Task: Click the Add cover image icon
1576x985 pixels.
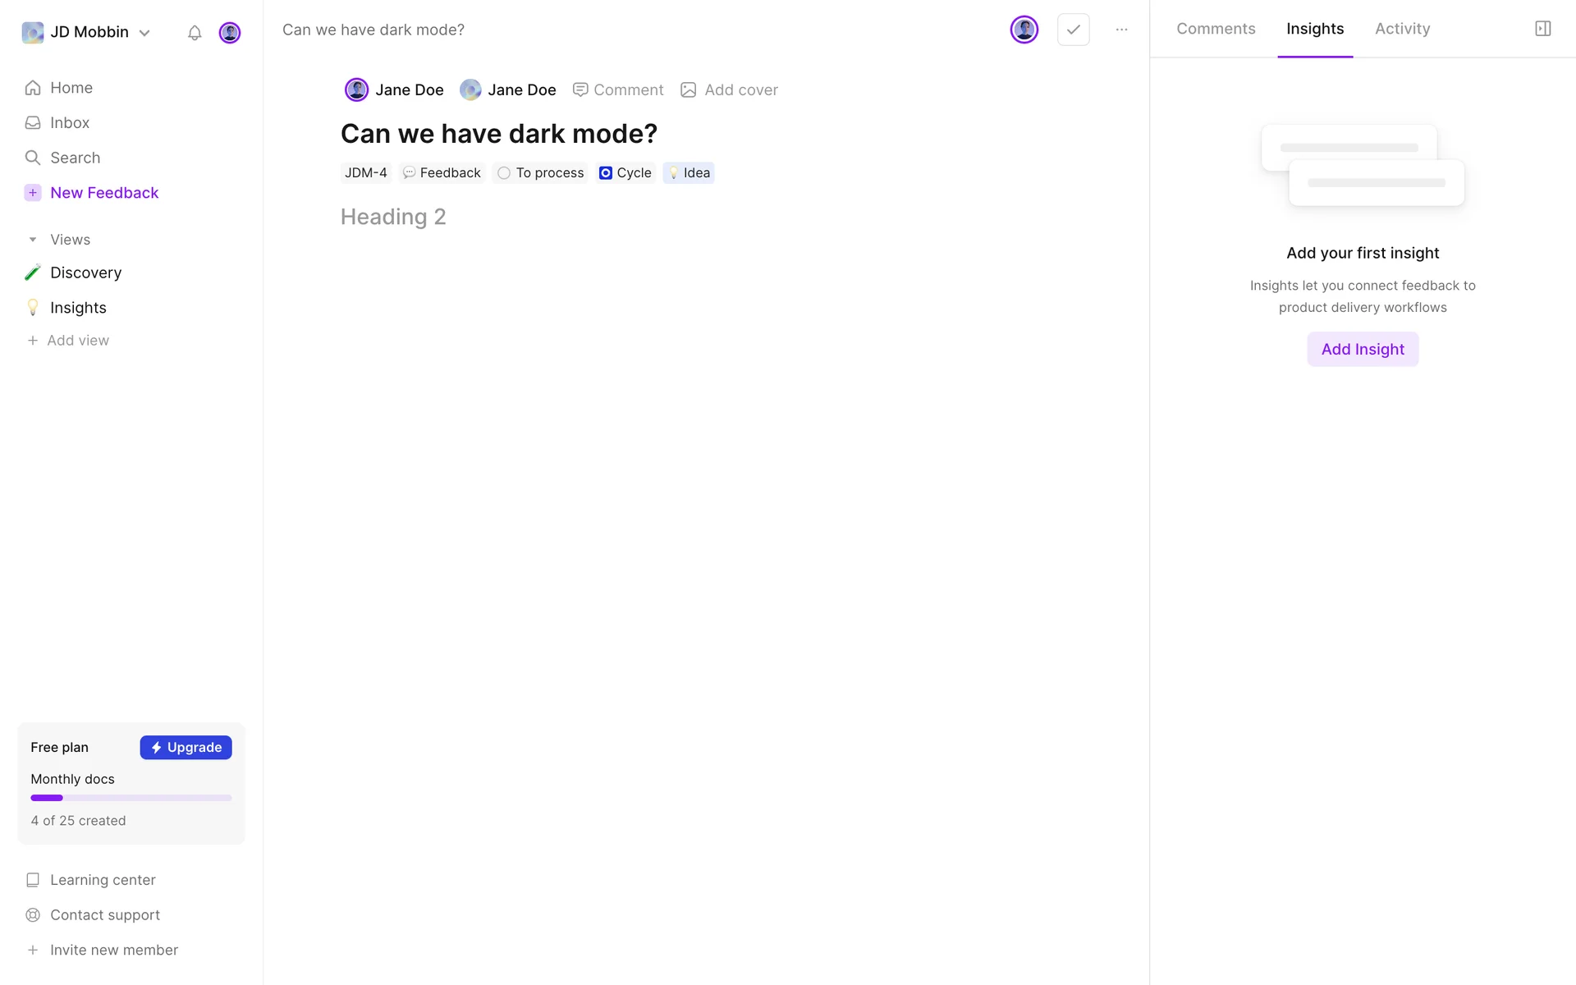Action: (688, 90)
